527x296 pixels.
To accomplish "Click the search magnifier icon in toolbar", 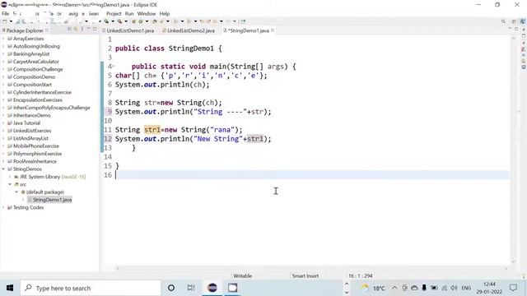I will click(x=503, y=21).
